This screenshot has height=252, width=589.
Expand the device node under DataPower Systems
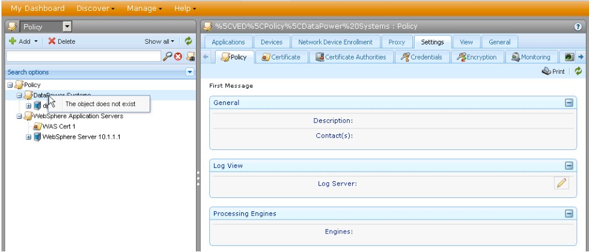[x=29, y=106]
